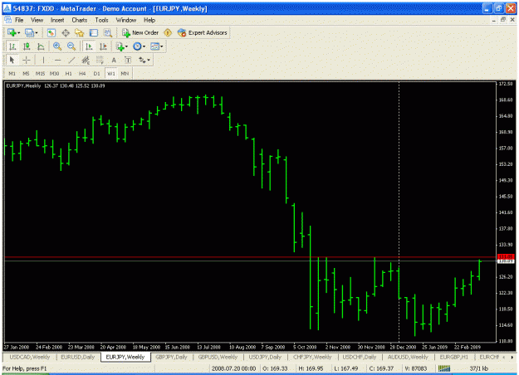Switch to M30 timeframe

[54, 73]
